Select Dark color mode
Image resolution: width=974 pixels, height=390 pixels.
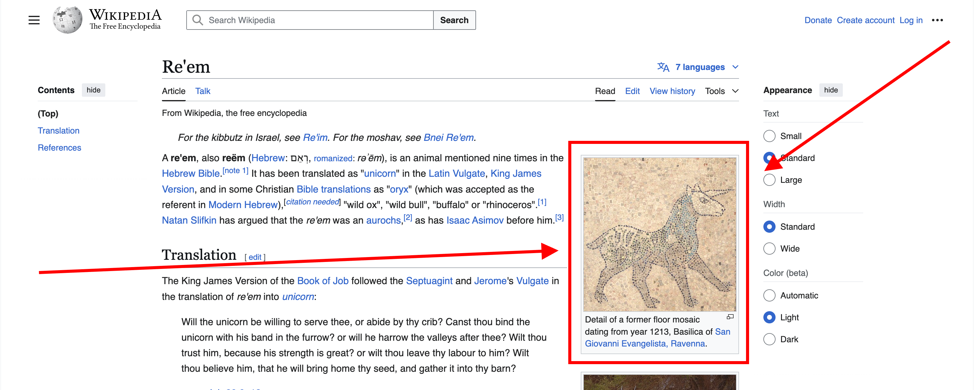point(769,340)
